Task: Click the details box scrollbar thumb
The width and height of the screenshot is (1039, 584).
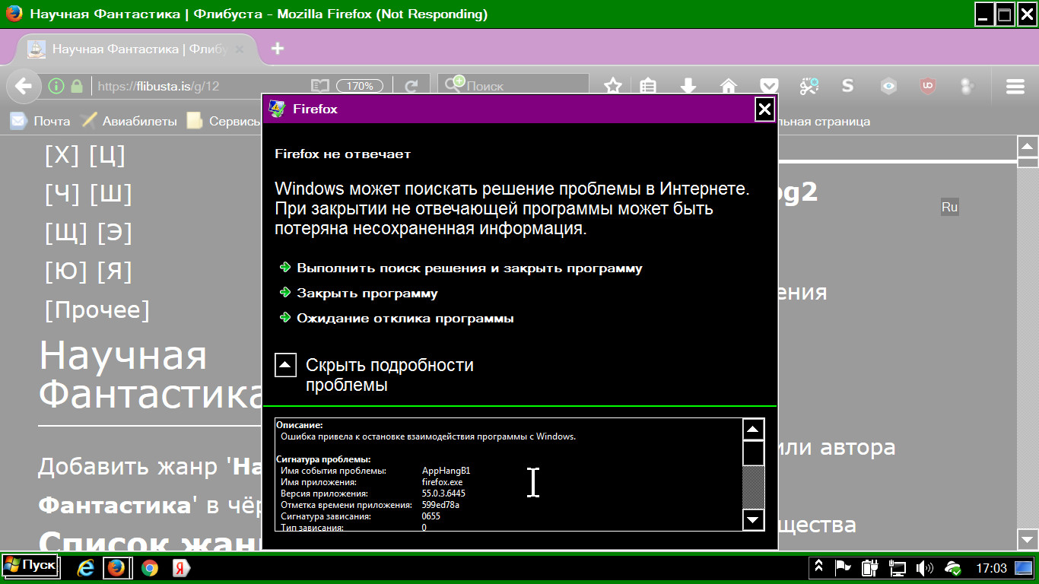Action: click(753, 454)
